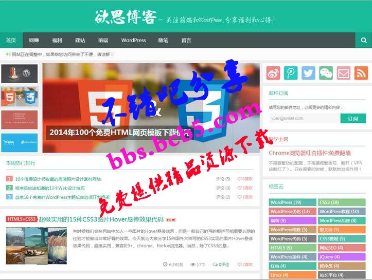Screen dimensions: 372x280
Task: Open the orange RSS feed icon
Action: click(x=361, y=73)
